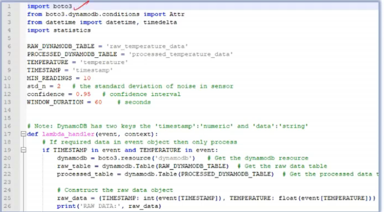Screen dimensions: 384x212
Task: Click 'PROCESSED_DYNAMODB_TABLE' constant on line 7
Action: (x=72, y=54)
